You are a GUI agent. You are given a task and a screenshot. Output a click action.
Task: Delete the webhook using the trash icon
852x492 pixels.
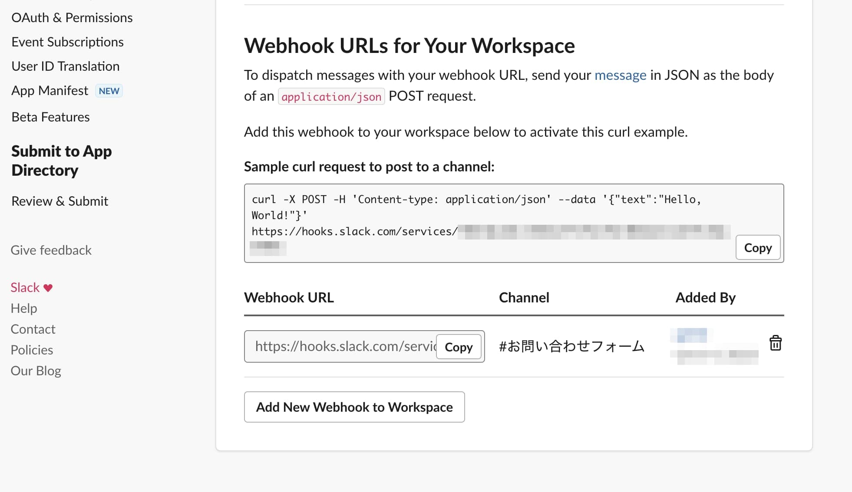tap(776, 343)
